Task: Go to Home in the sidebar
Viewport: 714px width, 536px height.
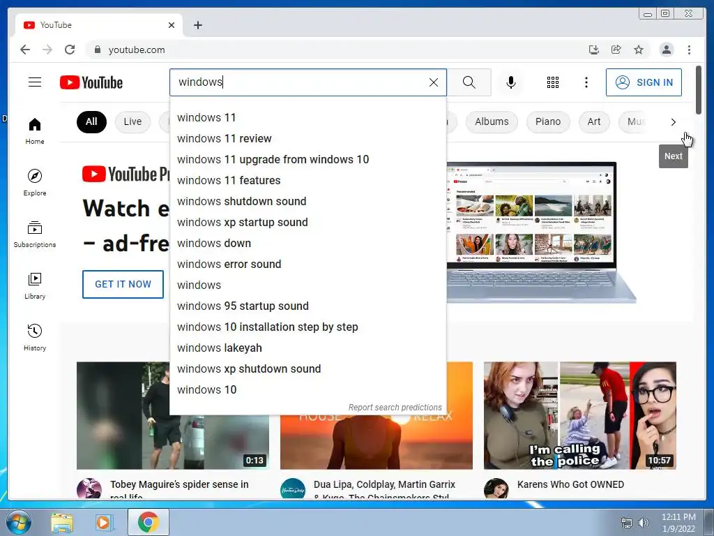Action: (35, 131)
